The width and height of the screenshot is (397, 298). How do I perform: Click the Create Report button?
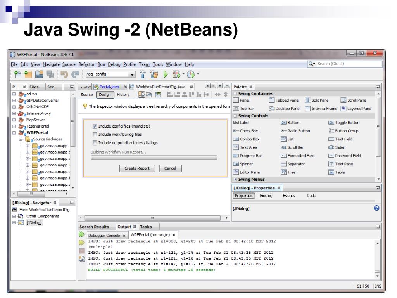pos(137,168)
